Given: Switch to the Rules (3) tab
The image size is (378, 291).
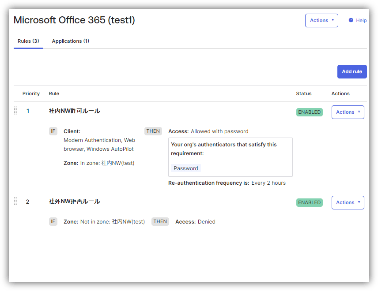Looking at the screenshot, I should [28, 41].
